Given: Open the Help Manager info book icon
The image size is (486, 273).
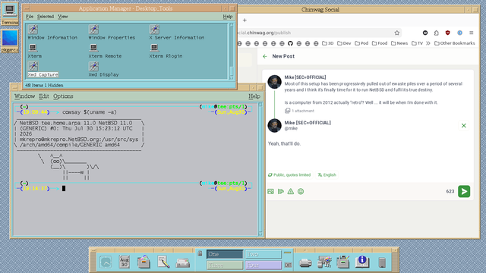Looking at the screenshot, I should point(362,262).
